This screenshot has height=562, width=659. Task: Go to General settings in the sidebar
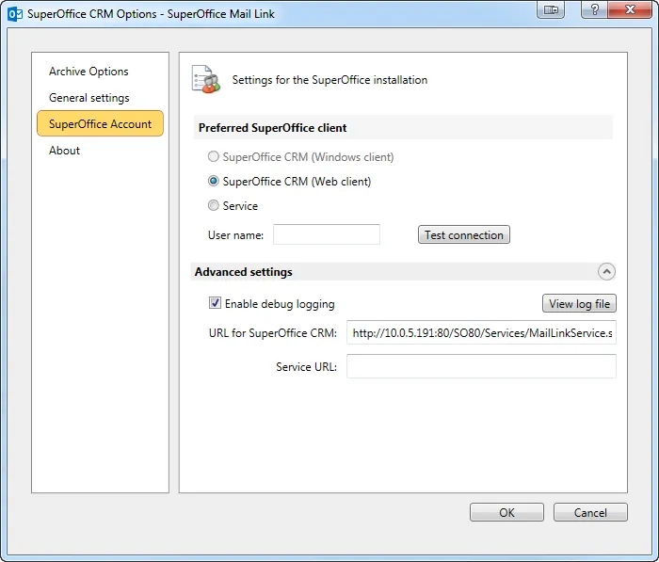tap(89, 98)
